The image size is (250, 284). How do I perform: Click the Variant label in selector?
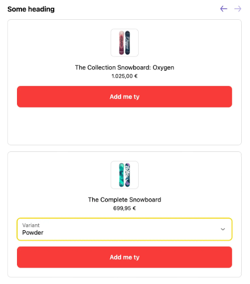pos(31,225)
